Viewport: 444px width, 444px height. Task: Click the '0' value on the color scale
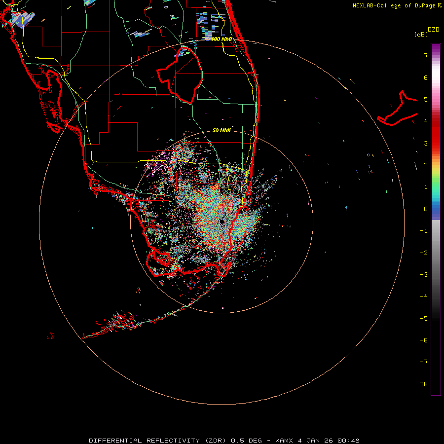coord(426,209)
